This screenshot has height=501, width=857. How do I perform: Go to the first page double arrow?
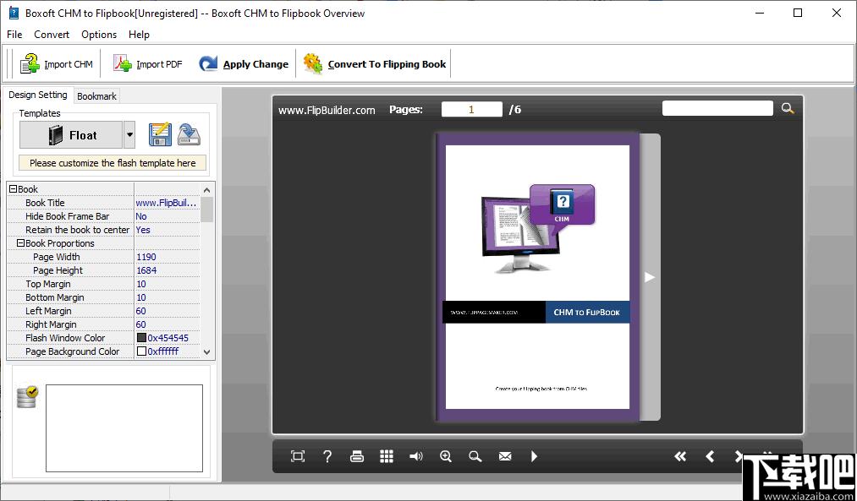(680, 456)
